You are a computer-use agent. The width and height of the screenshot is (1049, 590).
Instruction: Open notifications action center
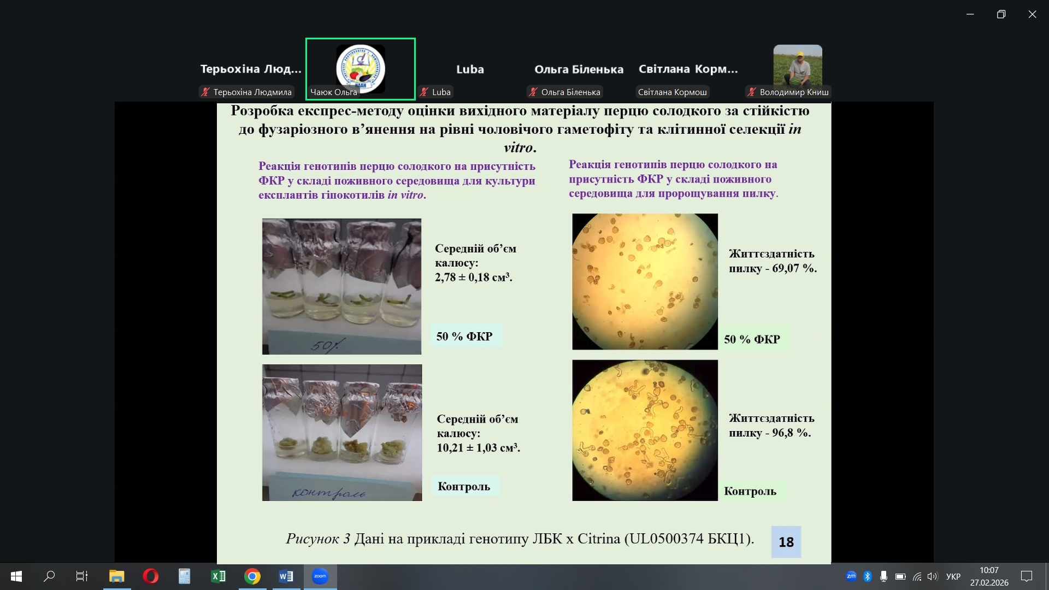(x=1027, y=576)
